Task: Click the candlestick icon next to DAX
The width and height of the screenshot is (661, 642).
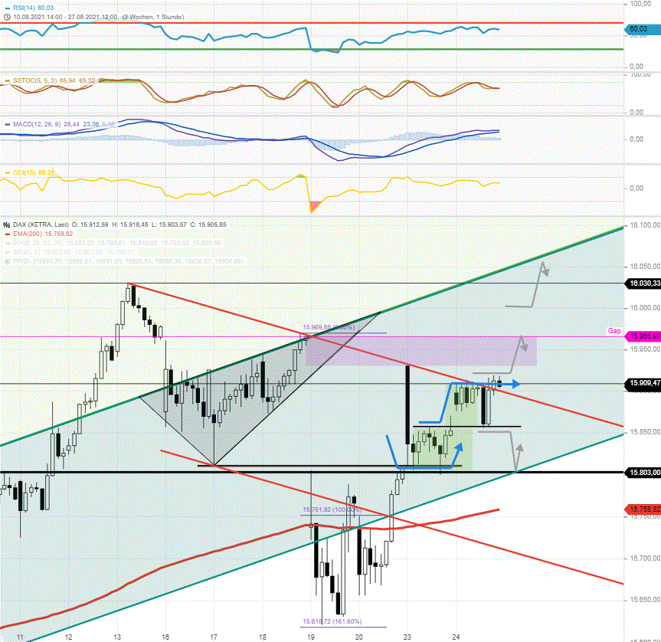Action: click(7, 224)
